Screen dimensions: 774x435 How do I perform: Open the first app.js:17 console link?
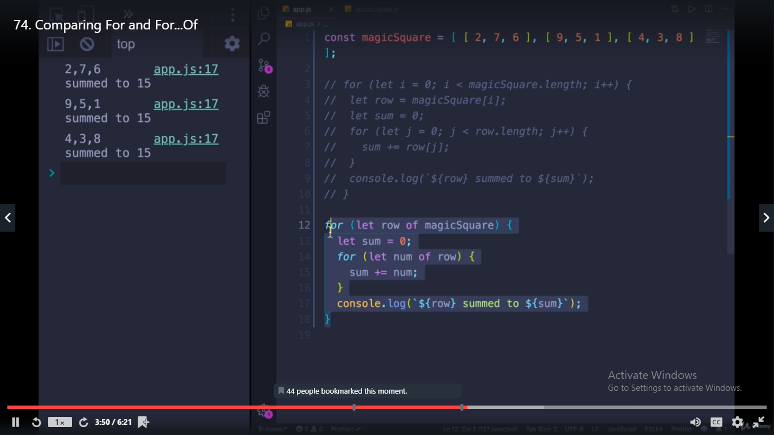186,69
